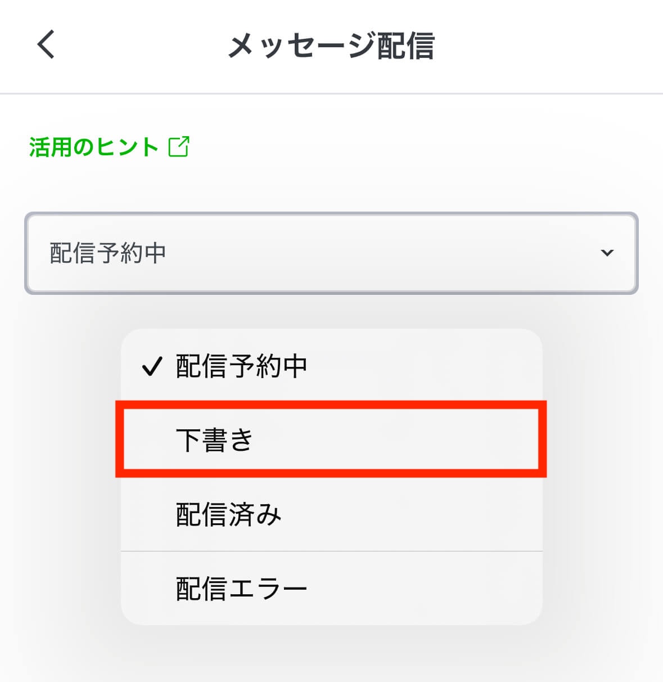The image size is (663, 682).
Task: Click the メッセージ配信 page title
Action: tap(331, 46)
